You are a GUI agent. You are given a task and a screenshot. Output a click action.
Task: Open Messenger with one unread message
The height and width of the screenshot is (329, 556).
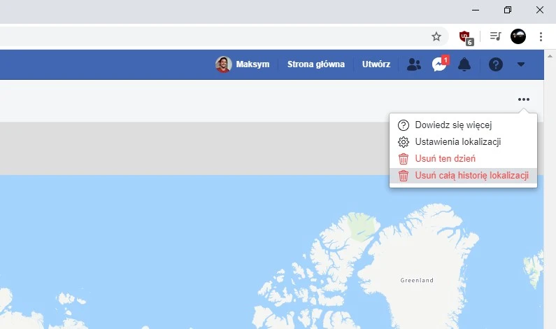(x=439, y=64)
